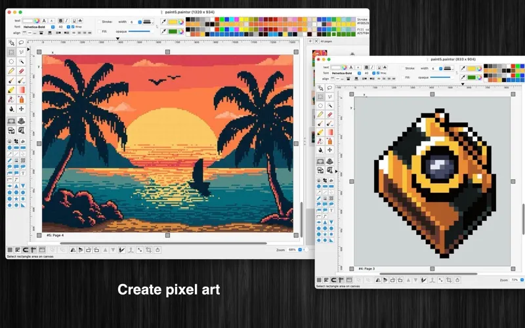This screenshot has width=525, height=328.
Task: Click stroke eyedropper in left window toolbar
Action: [163, 22]
